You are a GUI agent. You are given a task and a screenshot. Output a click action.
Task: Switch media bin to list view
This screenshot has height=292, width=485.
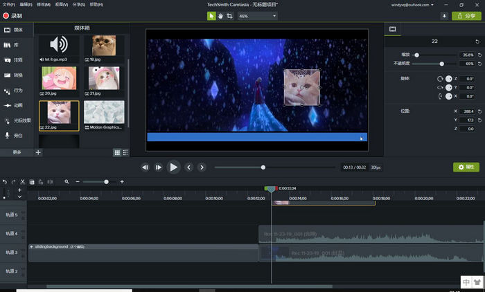125,152
